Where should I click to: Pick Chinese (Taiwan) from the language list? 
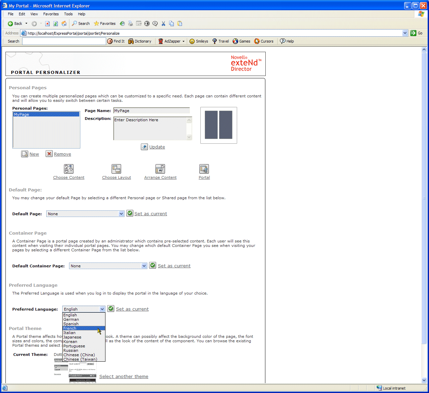point(84,359)
